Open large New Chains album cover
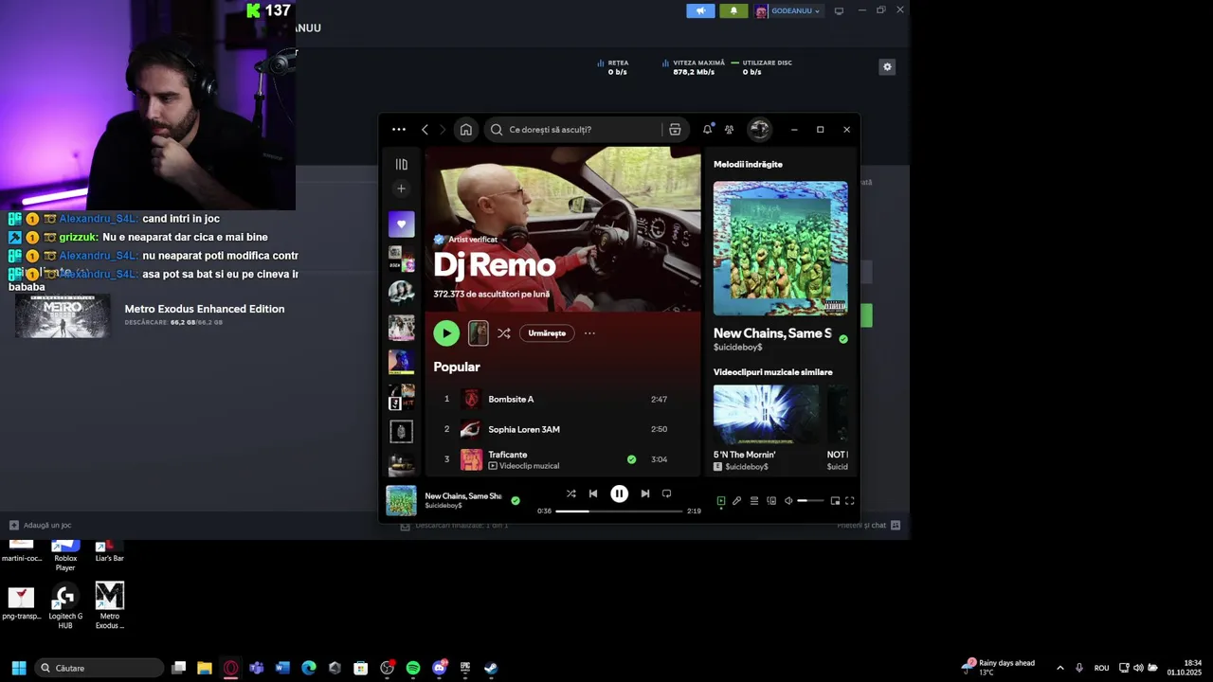The image size is (1213, 682). (781, 248)
